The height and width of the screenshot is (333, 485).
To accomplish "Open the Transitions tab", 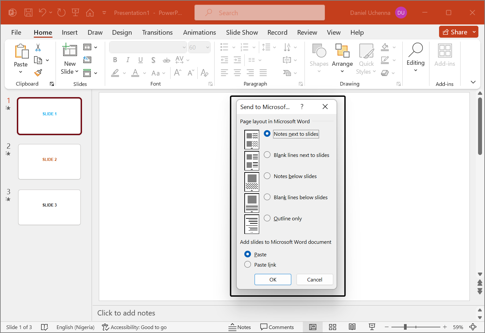I will point(157,32).
